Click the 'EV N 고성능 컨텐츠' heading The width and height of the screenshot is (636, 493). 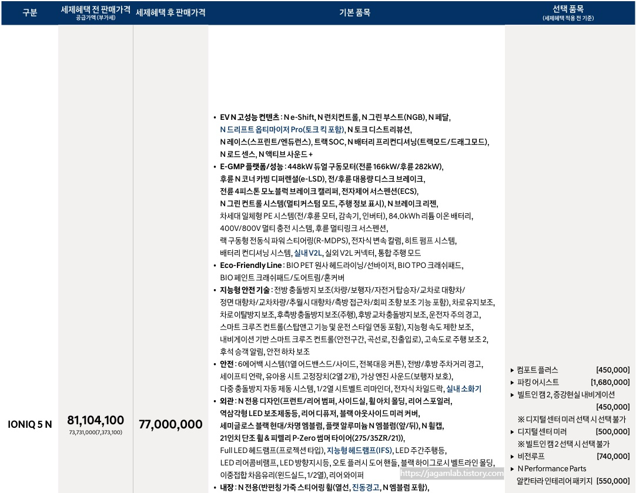[x=249, y=117]
